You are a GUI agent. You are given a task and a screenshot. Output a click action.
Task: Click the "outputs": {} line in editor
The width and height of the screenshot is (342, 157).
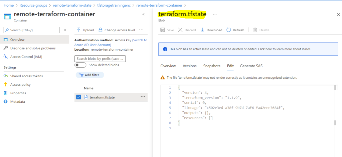click(196, 113)
